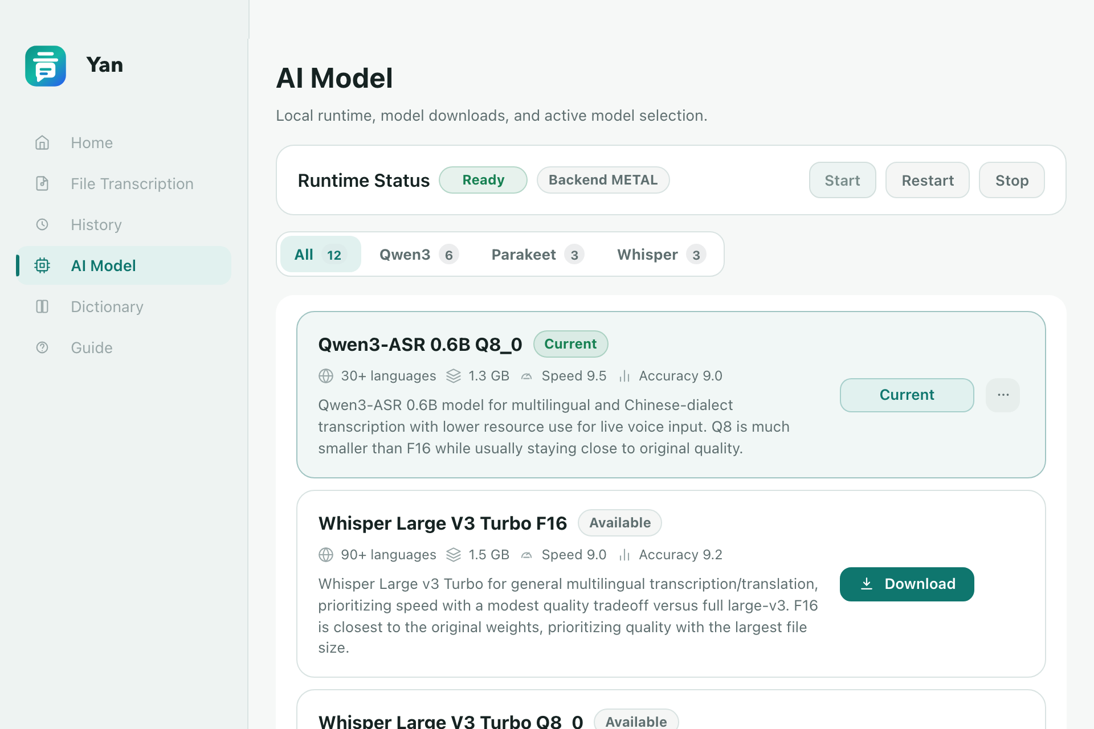Image resolution: width=1094 pixels, height=729 pixels.
Task: Click the AI Model chip icon
Action: 42,265
